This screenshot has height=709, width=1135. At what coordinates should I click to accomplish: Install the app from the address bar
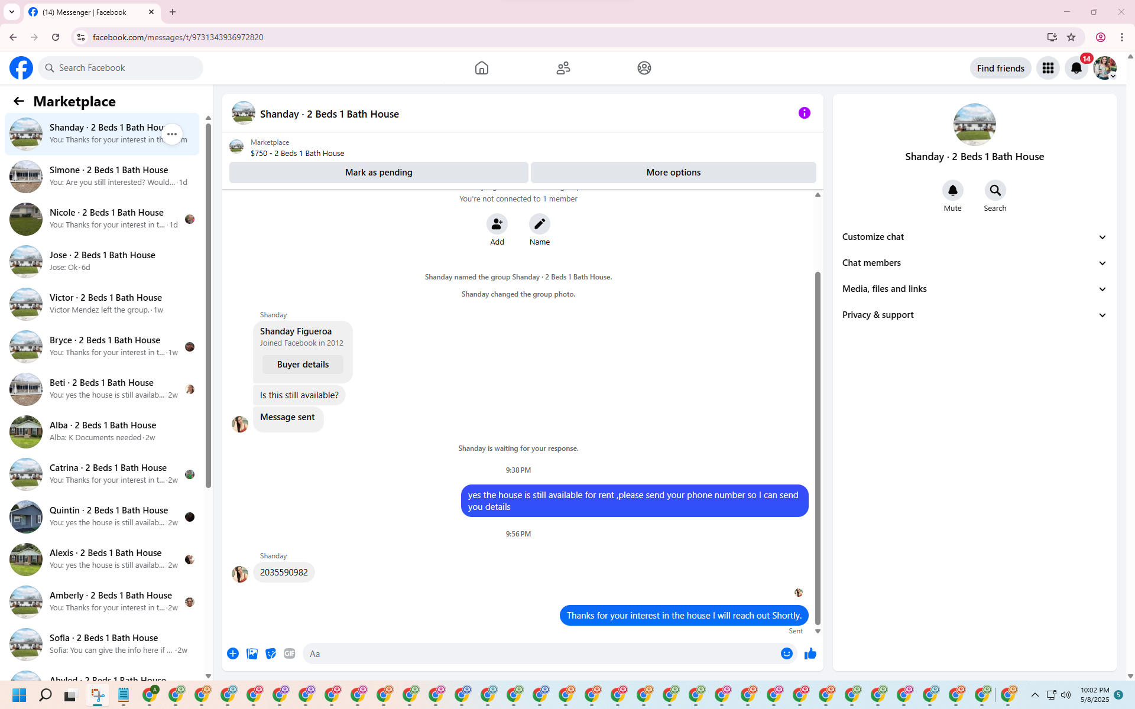click(1052, 37)
